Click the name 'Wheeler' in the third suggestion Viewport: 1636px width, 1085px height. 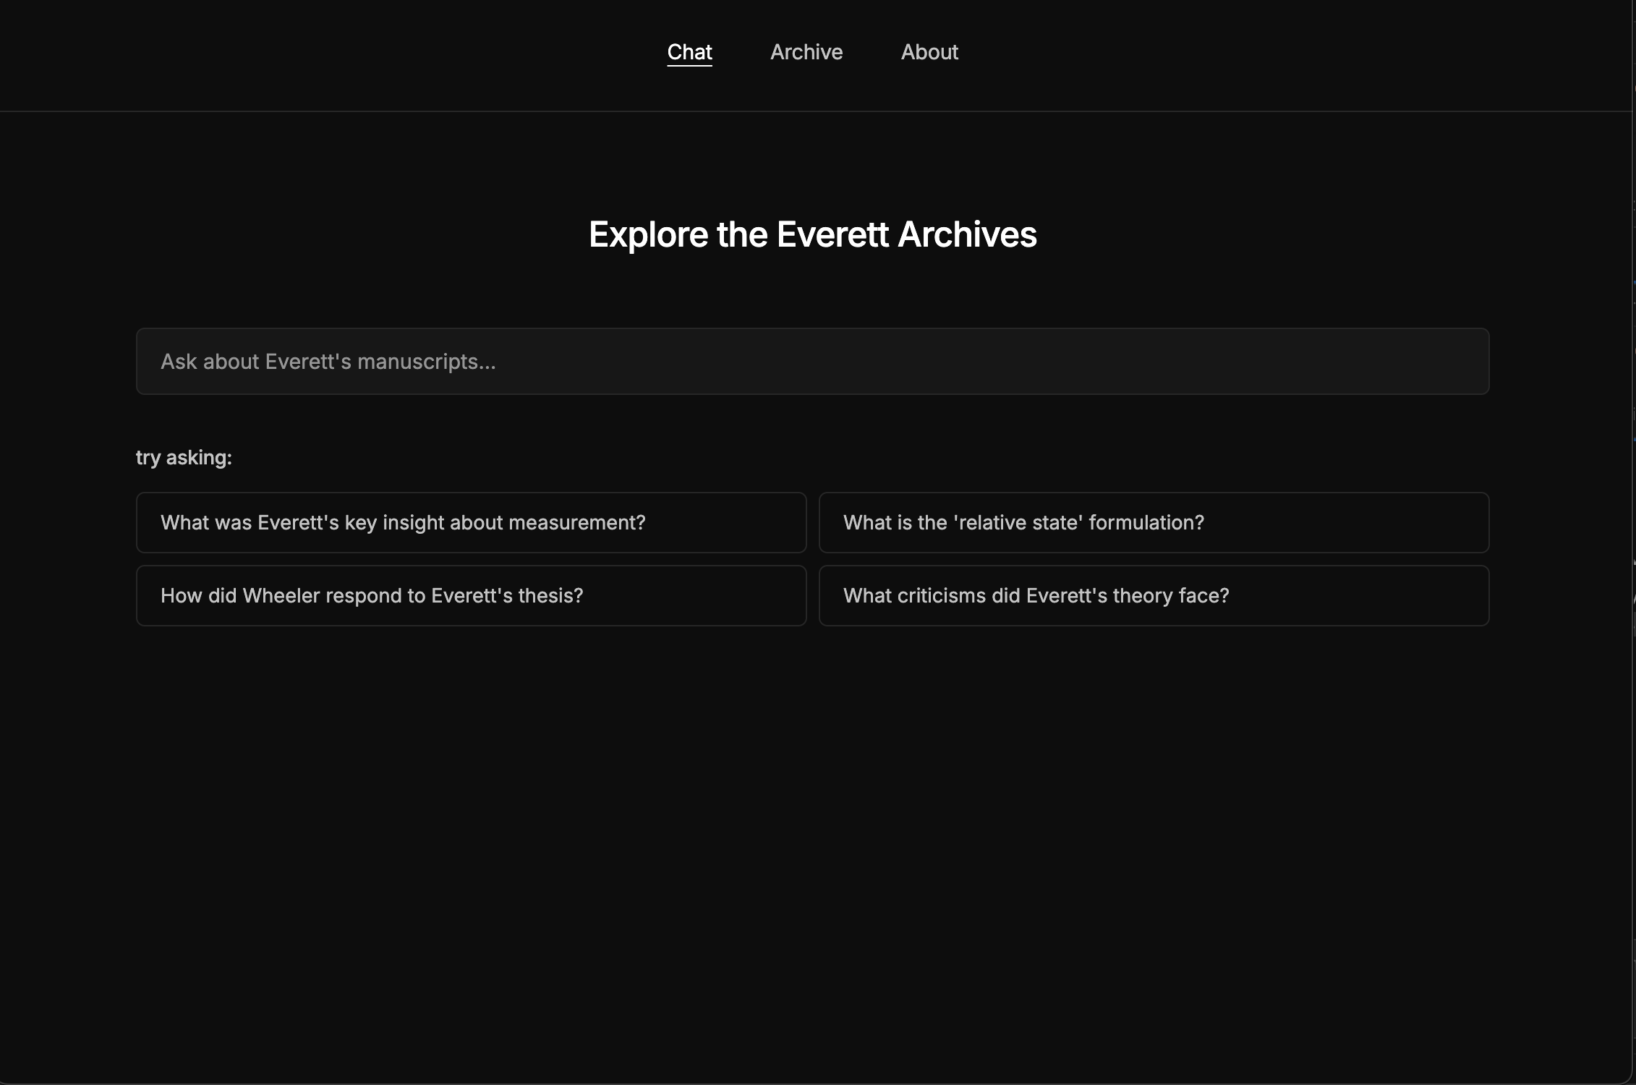[x=281, y=596]
